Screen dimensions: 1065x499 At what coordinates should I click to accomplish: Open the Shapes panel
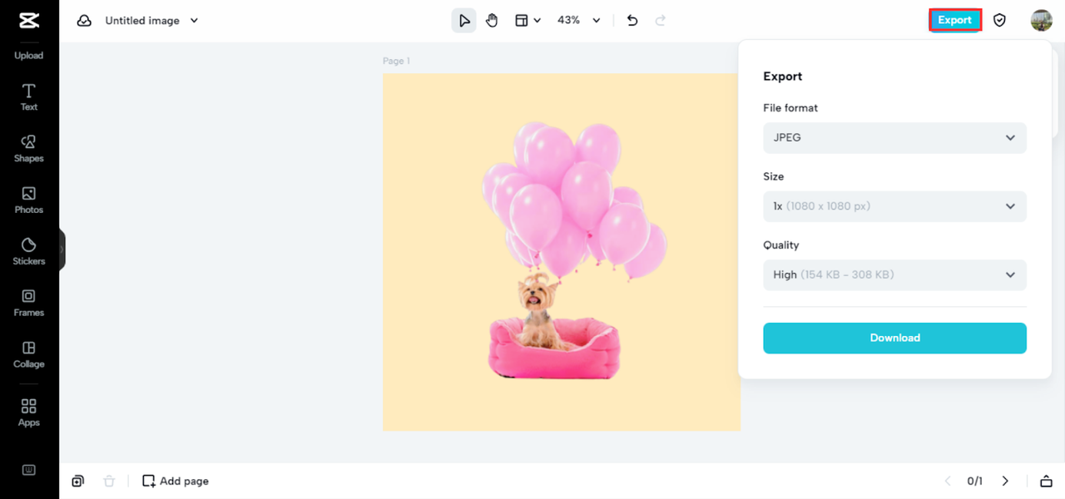pos(29,149)
